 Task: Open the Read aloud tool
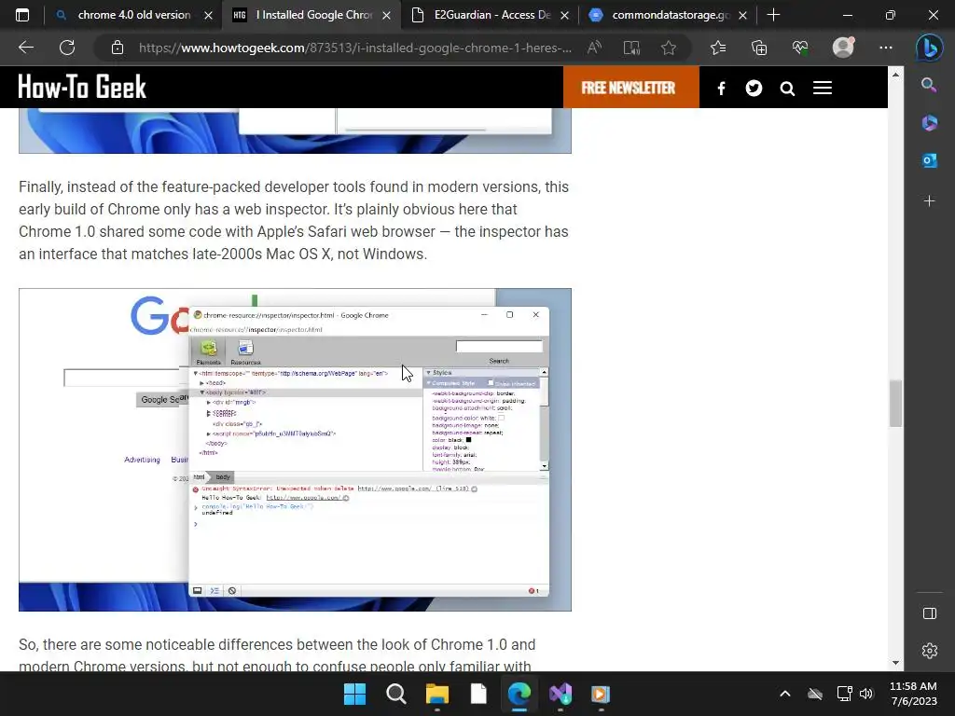click(594, 48)
